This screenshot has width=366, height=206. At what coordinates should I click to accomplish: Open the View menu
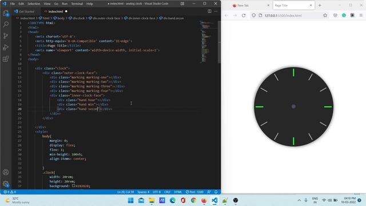coord(47,4)
